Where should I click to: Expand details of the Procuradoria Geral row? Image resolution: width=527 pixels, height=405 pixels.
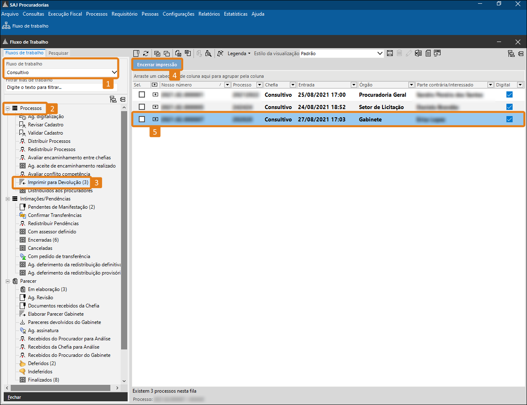click(155, 95)
